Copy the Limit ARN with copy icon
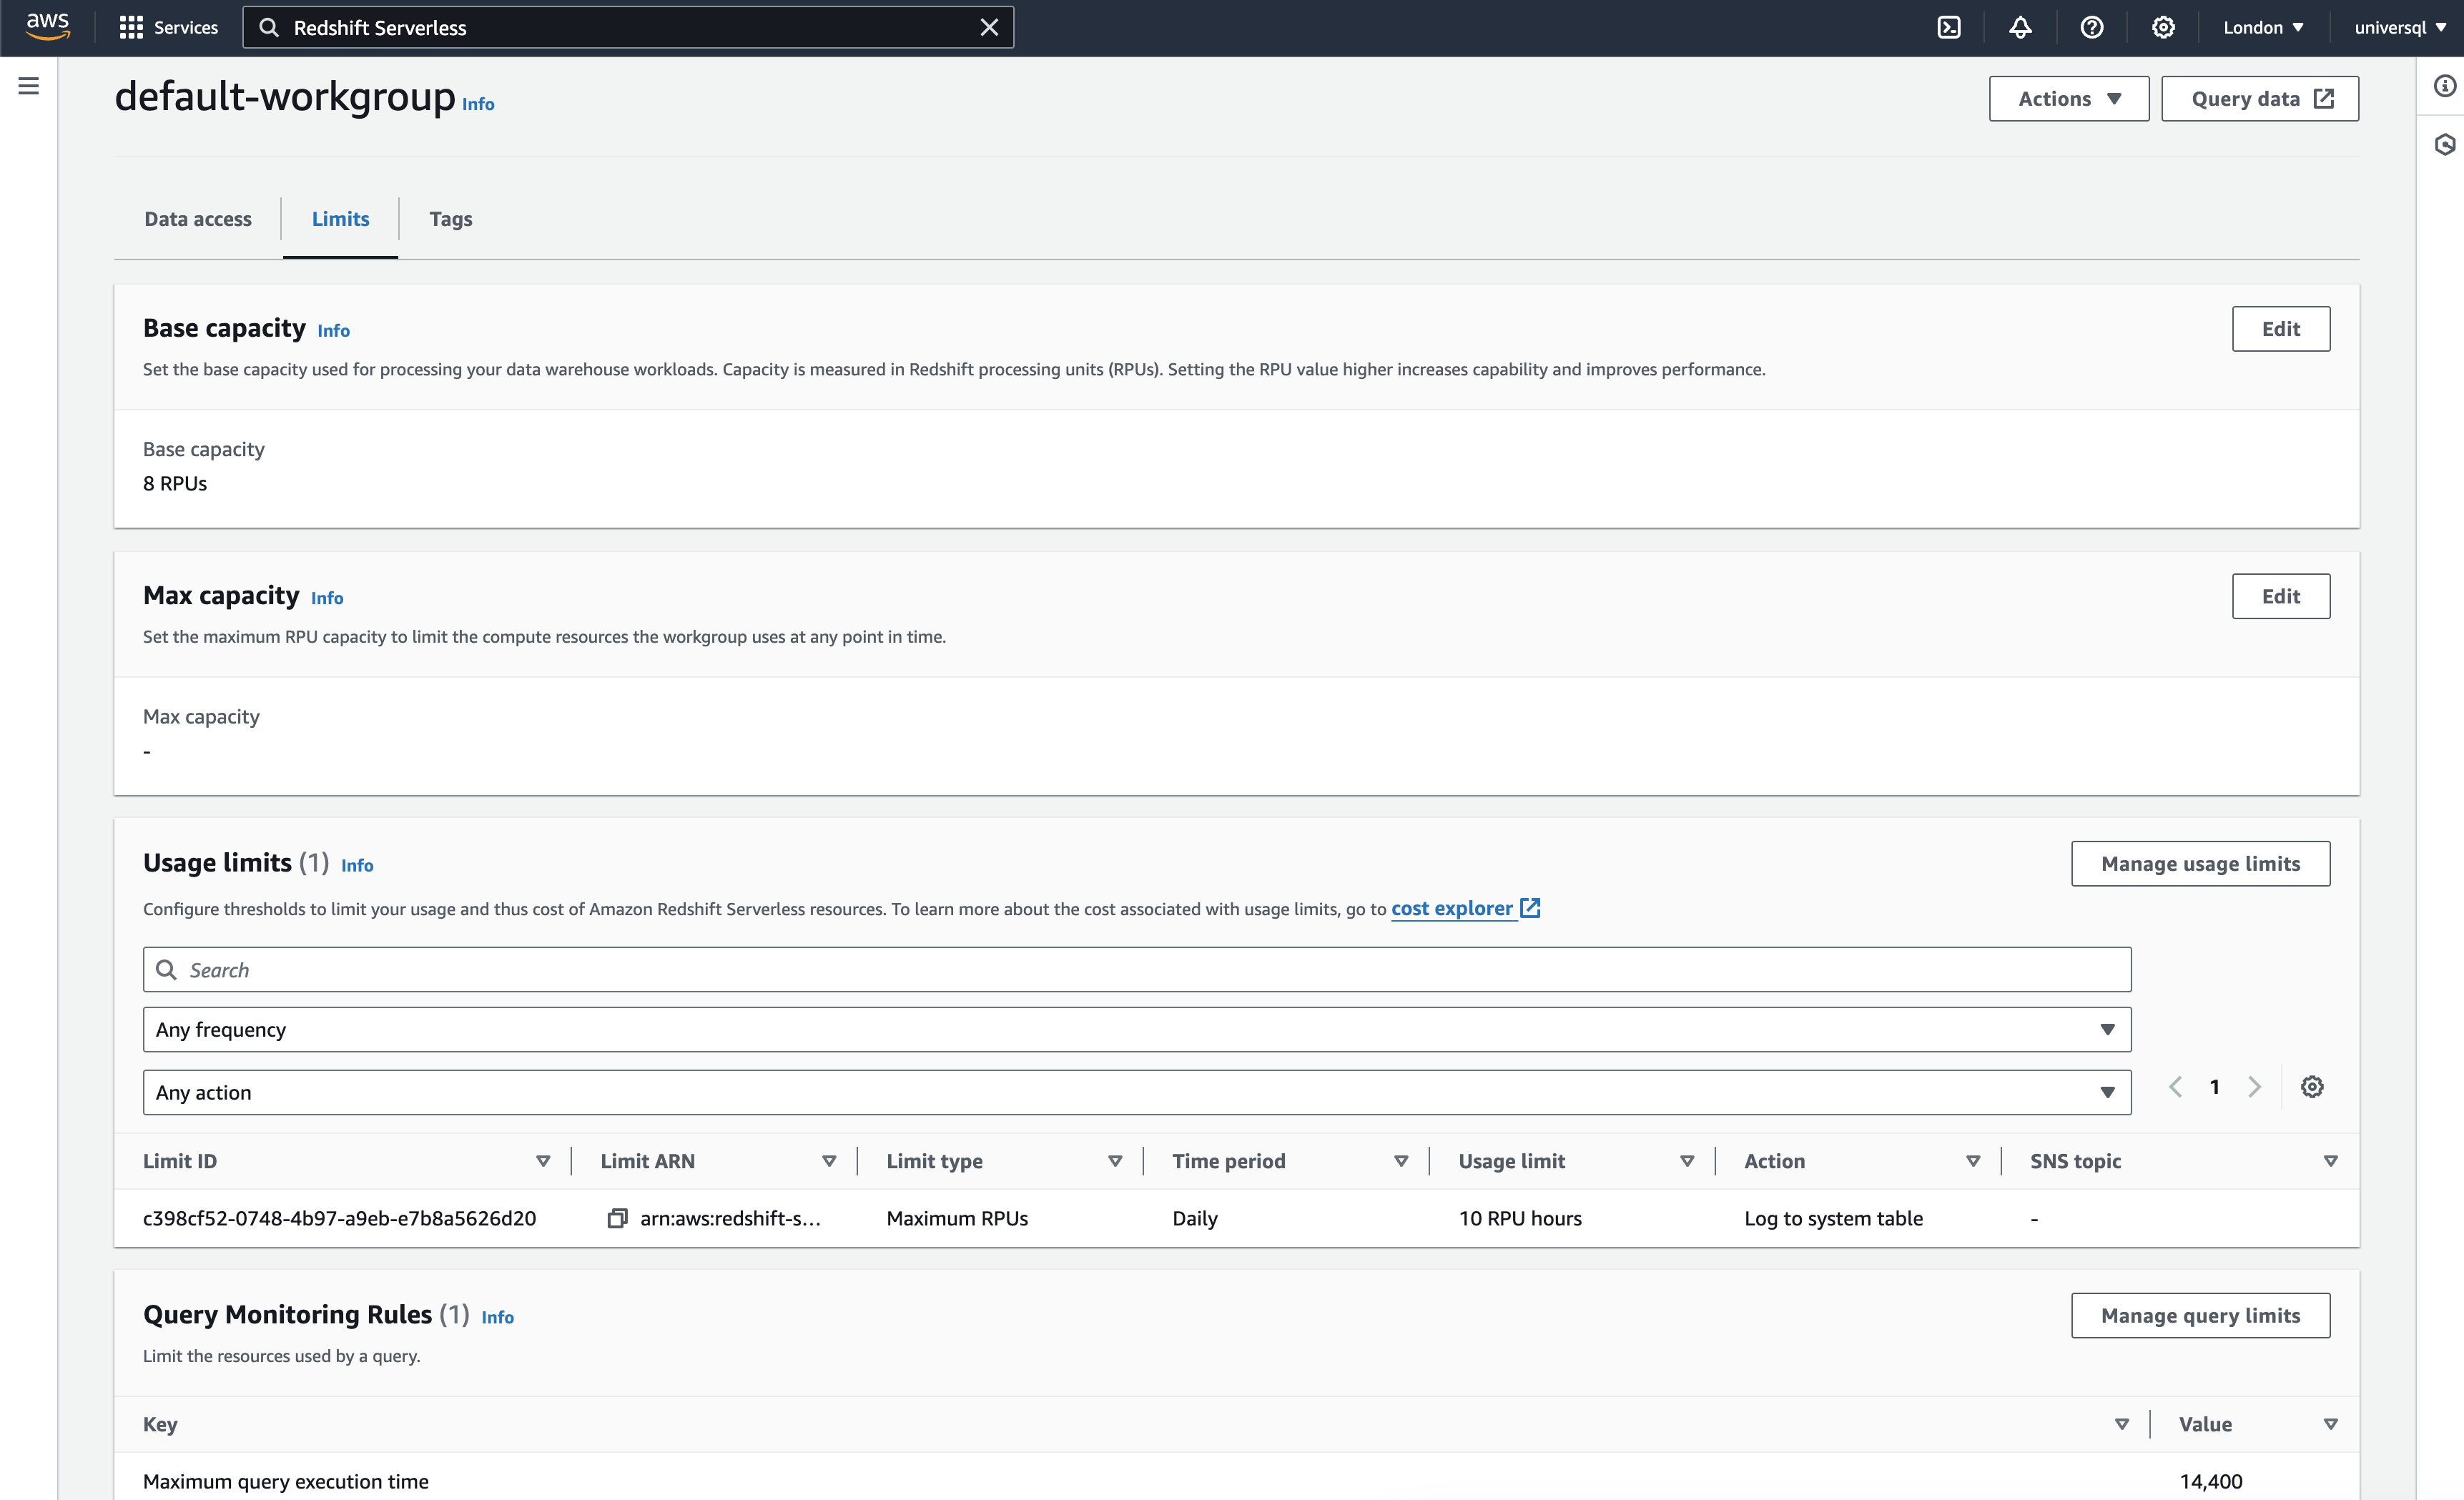This screenshot has height=1500, width=2464. click(x=617, y=1218)
